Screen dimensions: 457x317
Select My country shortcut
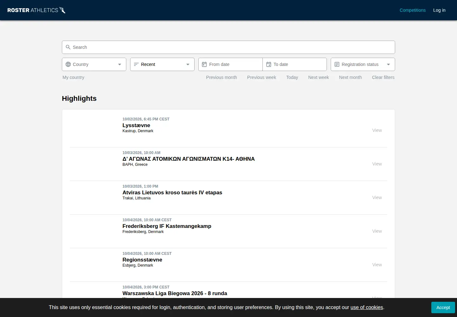click(x=73, y=77)
